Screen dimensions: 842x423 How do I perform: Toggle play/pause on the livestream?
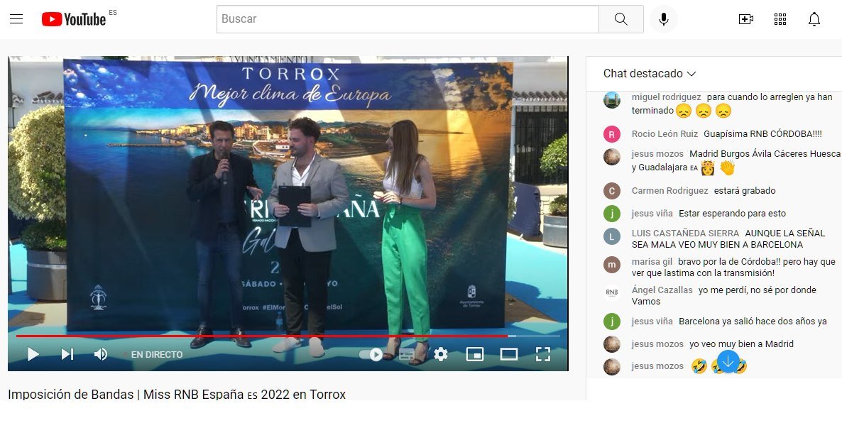click(x=33, y=353)
